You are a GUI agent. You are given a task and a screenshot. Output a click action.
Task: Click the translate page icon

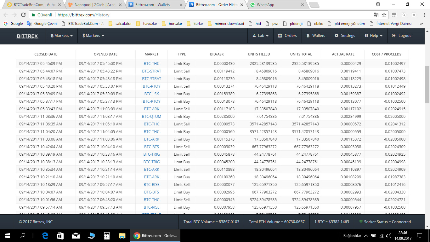376,15
